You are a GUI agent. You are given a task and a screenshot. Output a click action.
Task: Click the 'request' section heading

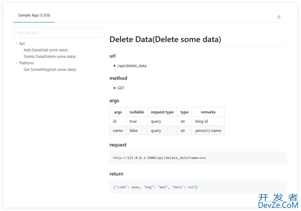pyautogui.click(x=118, y=145)
